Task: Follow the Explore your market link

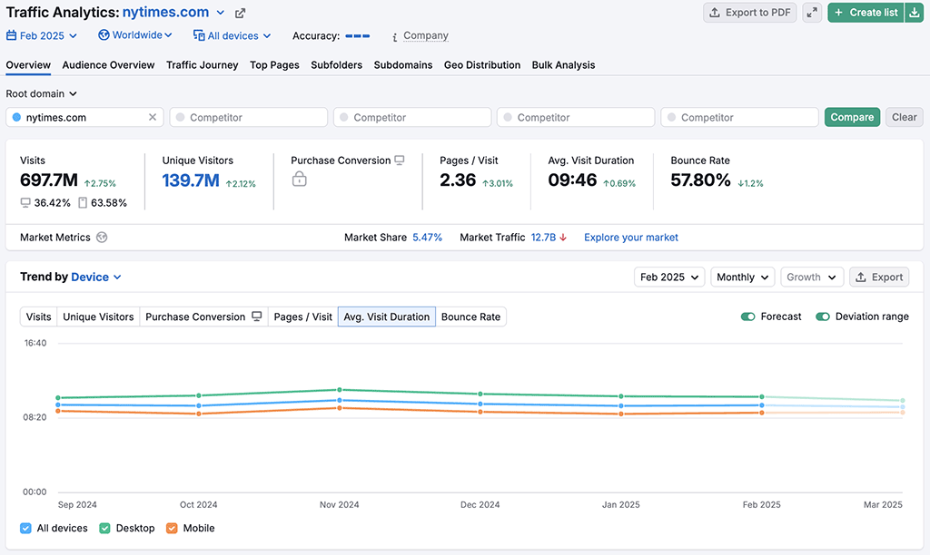Action: (631, 238)
